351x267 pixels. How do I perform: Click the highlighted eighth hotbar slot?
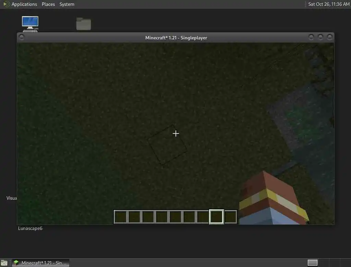(217, 217)
